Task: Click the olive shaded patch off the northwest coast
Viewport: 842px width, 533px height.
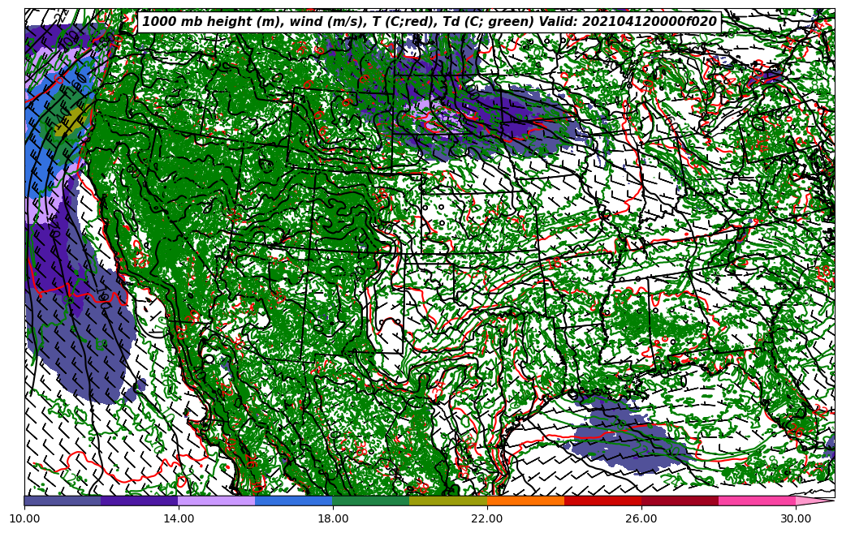Action: click(70, 122)
